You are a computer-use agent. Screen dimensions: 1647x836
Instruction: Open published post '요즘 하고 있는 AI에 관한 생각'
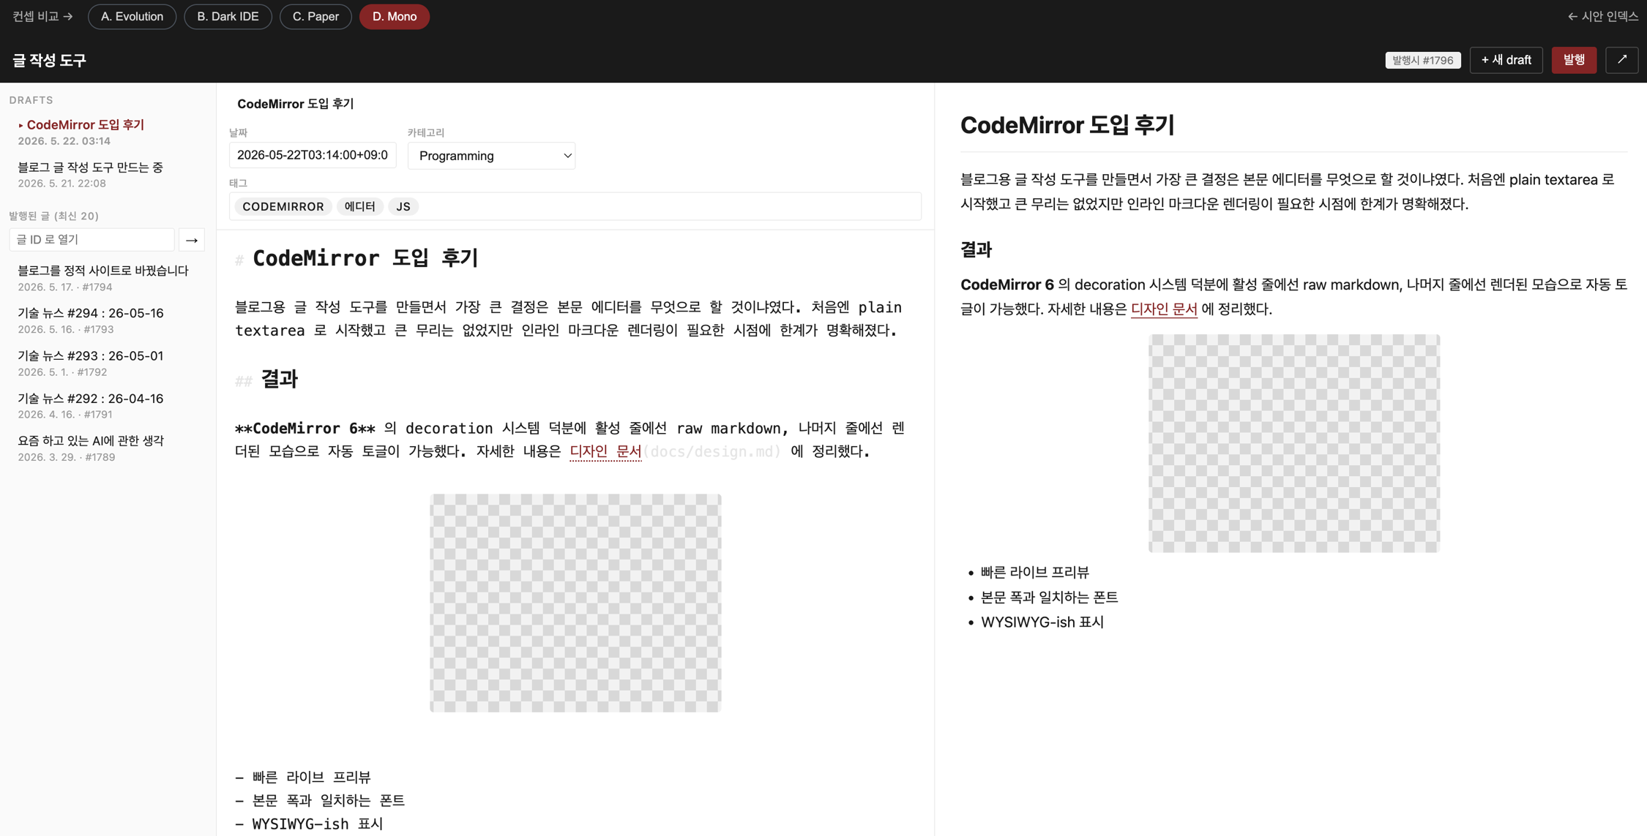(x=108, y=448)
